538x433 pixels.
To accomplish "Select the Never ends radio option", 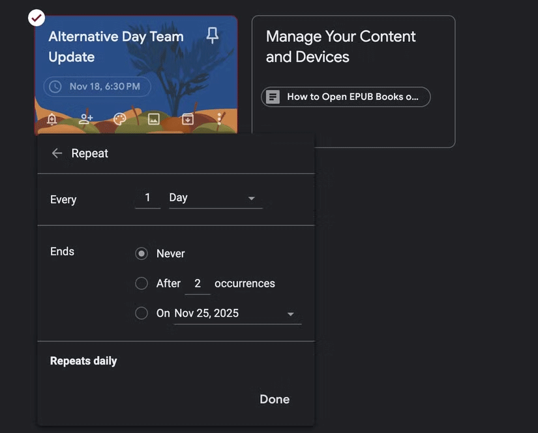I will coord(142,253).
